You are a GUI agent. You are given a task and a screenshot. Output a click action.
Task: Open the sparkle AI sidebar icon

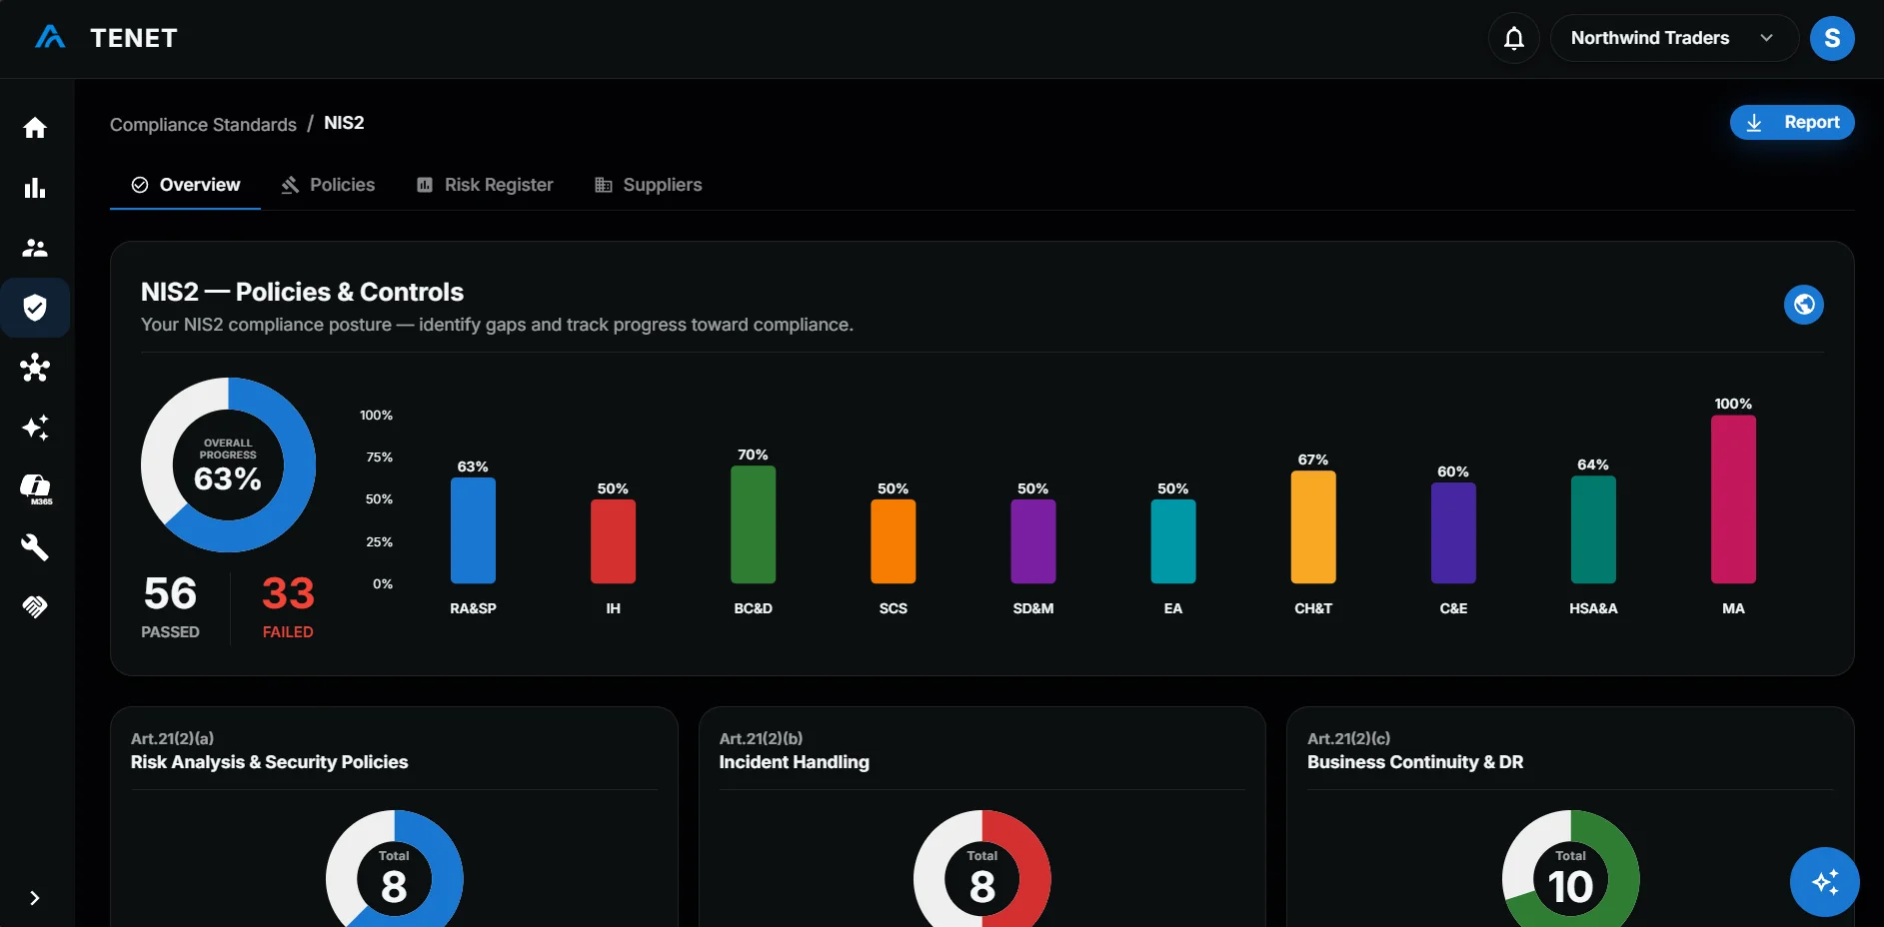pos(35,428)
